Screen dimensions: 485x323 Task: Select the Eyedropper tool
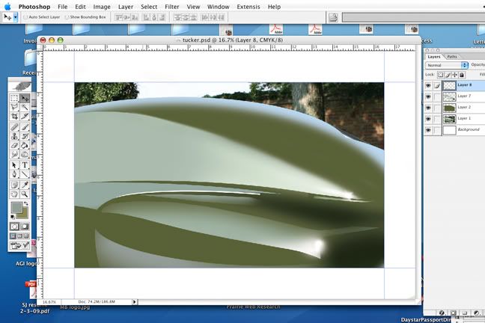point(25,185)
